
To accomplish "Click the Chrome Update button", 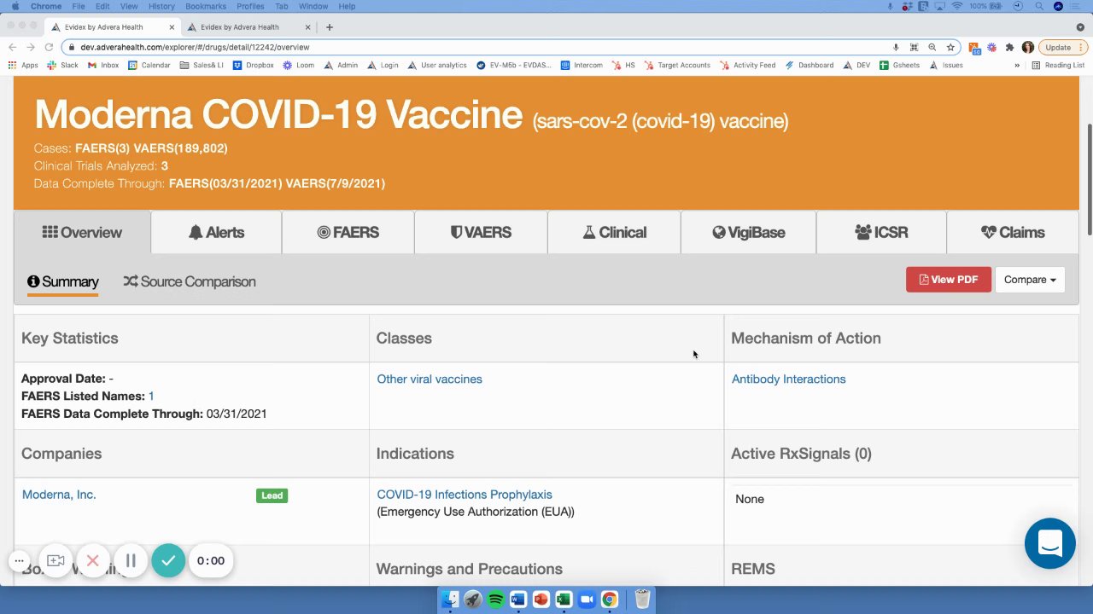I will click(x=1063, y=47).
